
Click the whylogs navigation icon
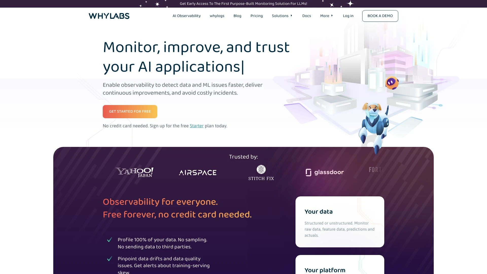point(217,16)
